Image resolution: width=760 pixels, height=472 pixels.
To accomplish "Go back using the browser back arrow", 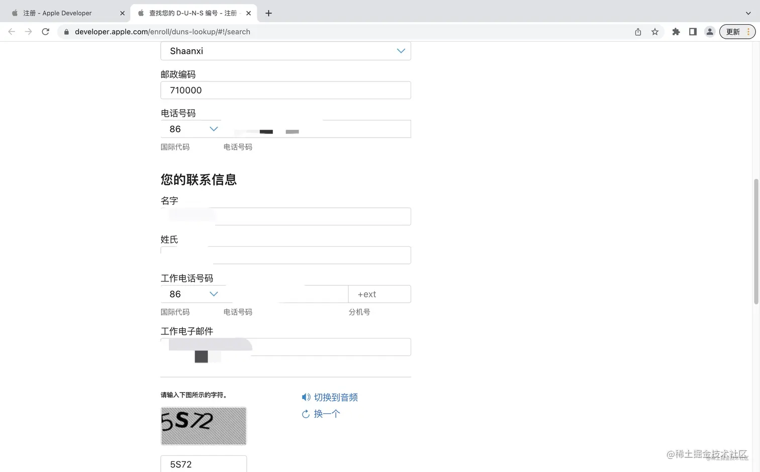I will click(x=12, y=32).
